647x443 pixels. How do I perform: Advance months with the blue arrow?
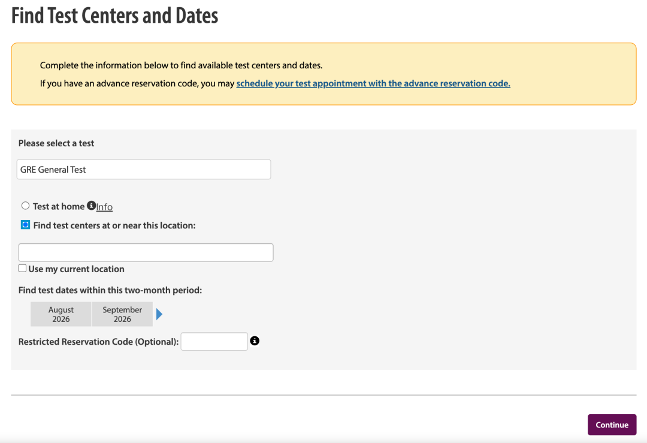159,314
